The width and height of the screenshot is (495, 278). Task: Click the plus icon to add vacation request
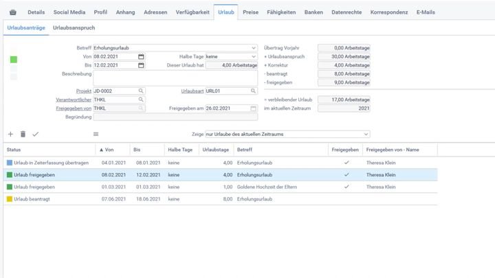pyautogui.click(x=10, y=134)
